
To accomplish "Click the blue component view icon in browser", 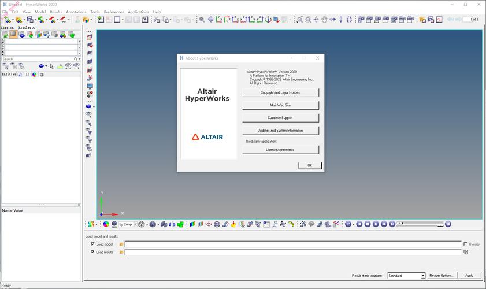I will pos(41,66).
